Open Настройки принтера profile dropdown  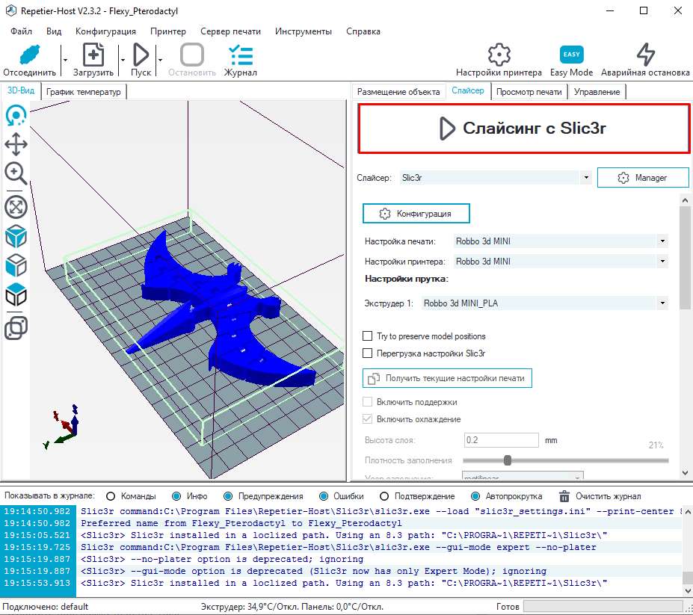(662, 261)
